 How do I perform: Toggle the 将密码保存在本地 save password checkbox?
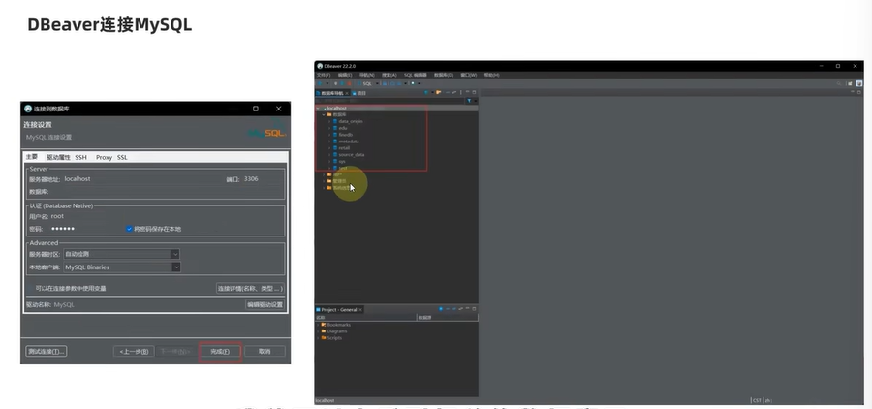pyautogui.click(x=129, y=229)
